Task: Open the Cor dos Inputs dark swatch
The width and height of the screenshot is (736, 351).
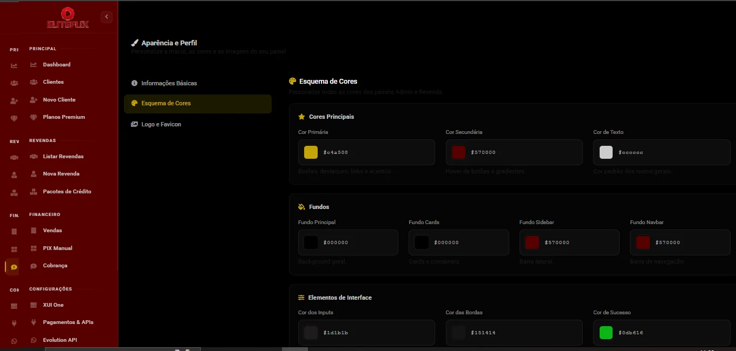Action: (311, 333)
